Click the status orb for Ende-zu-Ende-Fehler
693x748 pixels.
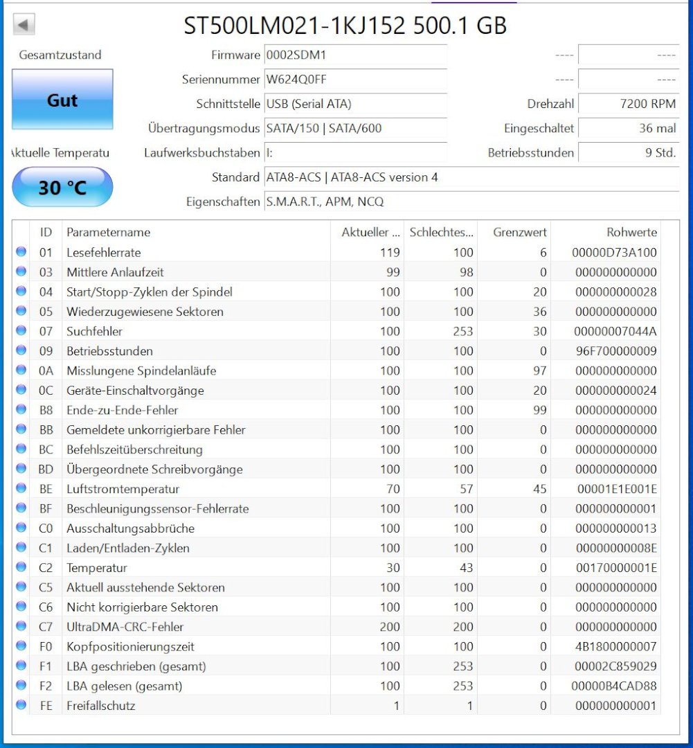(21, 409)
